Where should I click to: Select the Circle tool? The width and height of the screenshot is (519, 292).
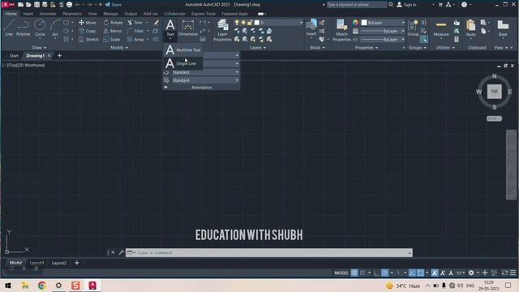coord(40,28)
